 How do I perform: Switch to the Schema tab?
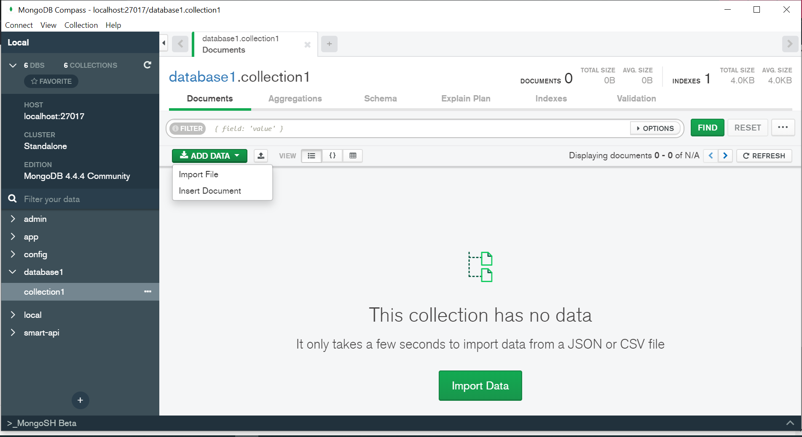click(381, 99)
